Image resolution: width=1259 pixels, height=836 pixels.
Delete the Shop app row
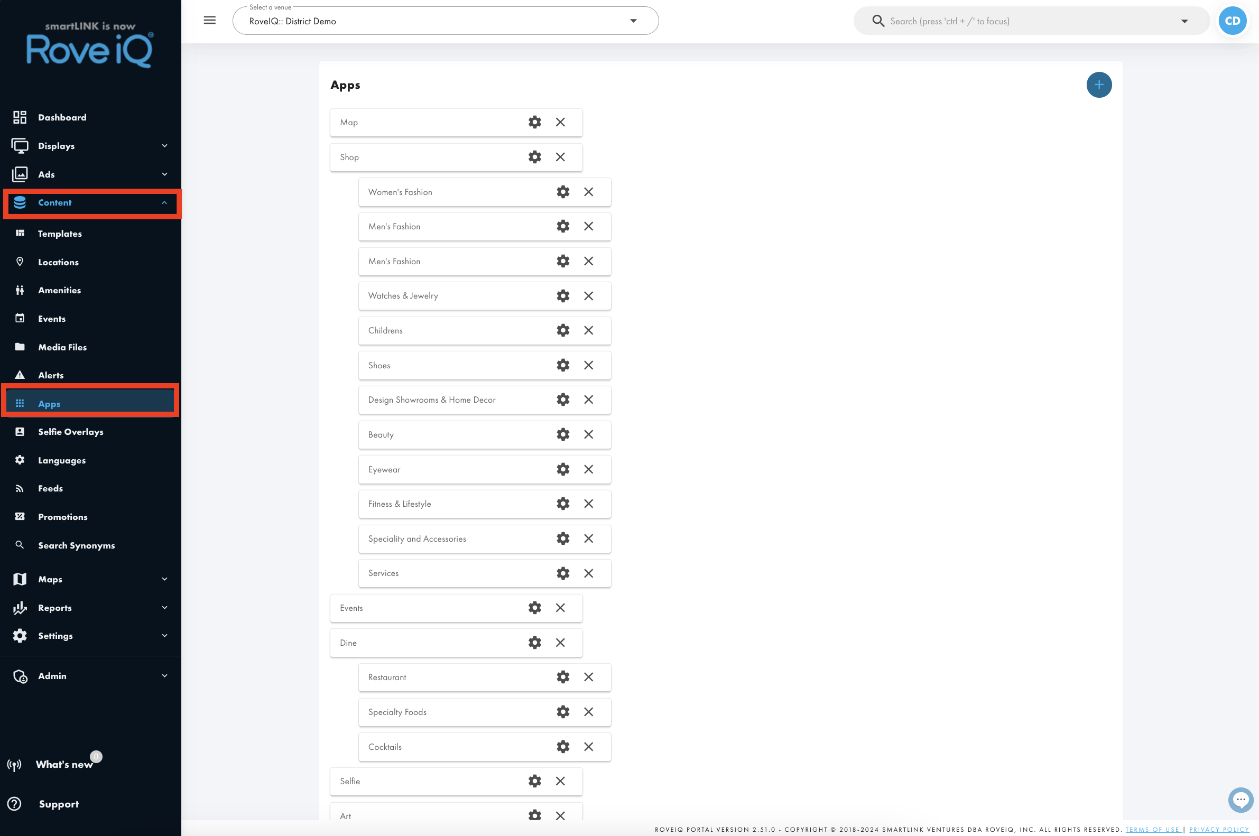pyautogui.click(x=560, y=157)
